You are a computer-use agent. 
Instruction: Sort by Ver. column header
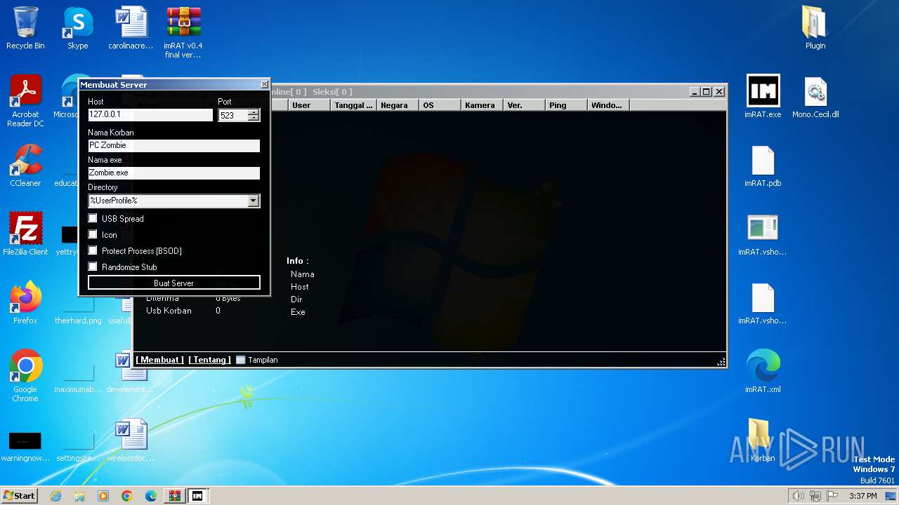click(x=524, y=105)
